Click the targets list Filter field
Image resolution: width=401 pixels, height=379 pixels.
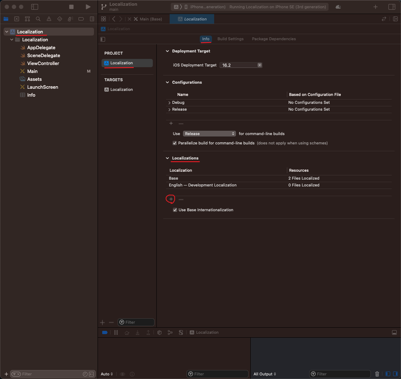(x=136, y=322)
